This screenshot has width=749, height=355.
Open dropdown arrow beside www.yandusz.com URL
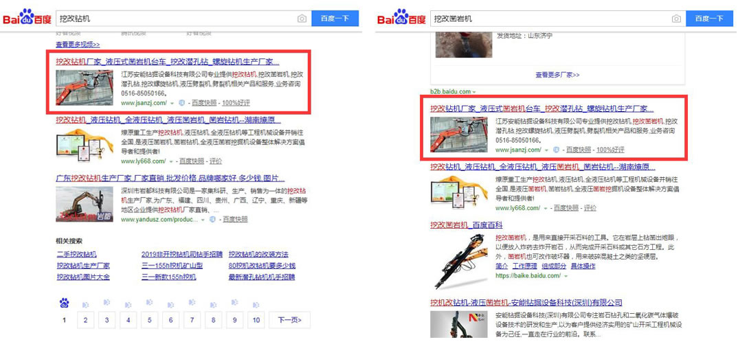[202, 220]
